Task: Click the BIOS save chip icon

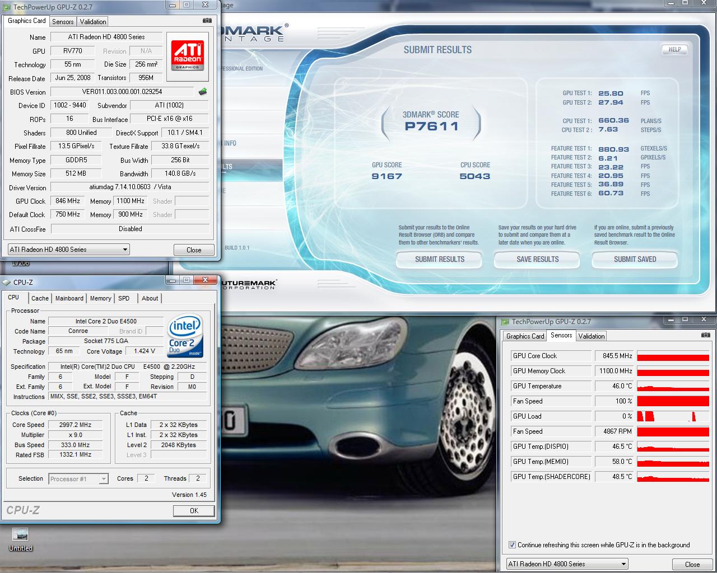Action: tap(203, 92)
